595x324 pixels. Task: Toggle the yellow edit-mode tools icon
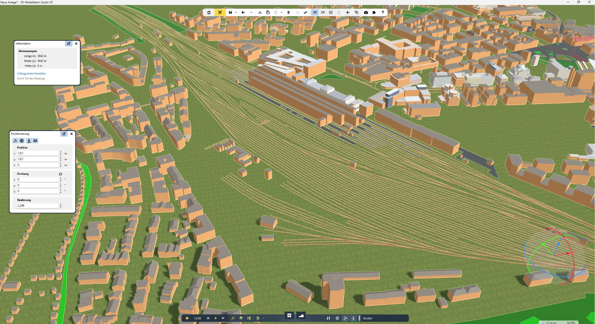(x=220, y=12)
